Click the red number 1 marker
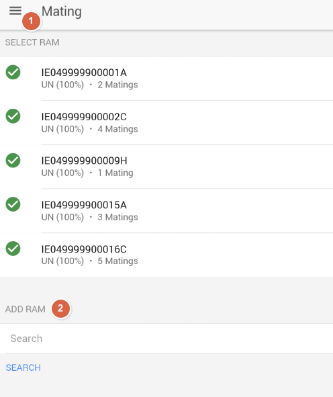The width and height of the screenshot is (333, 397). coord(31,21)
